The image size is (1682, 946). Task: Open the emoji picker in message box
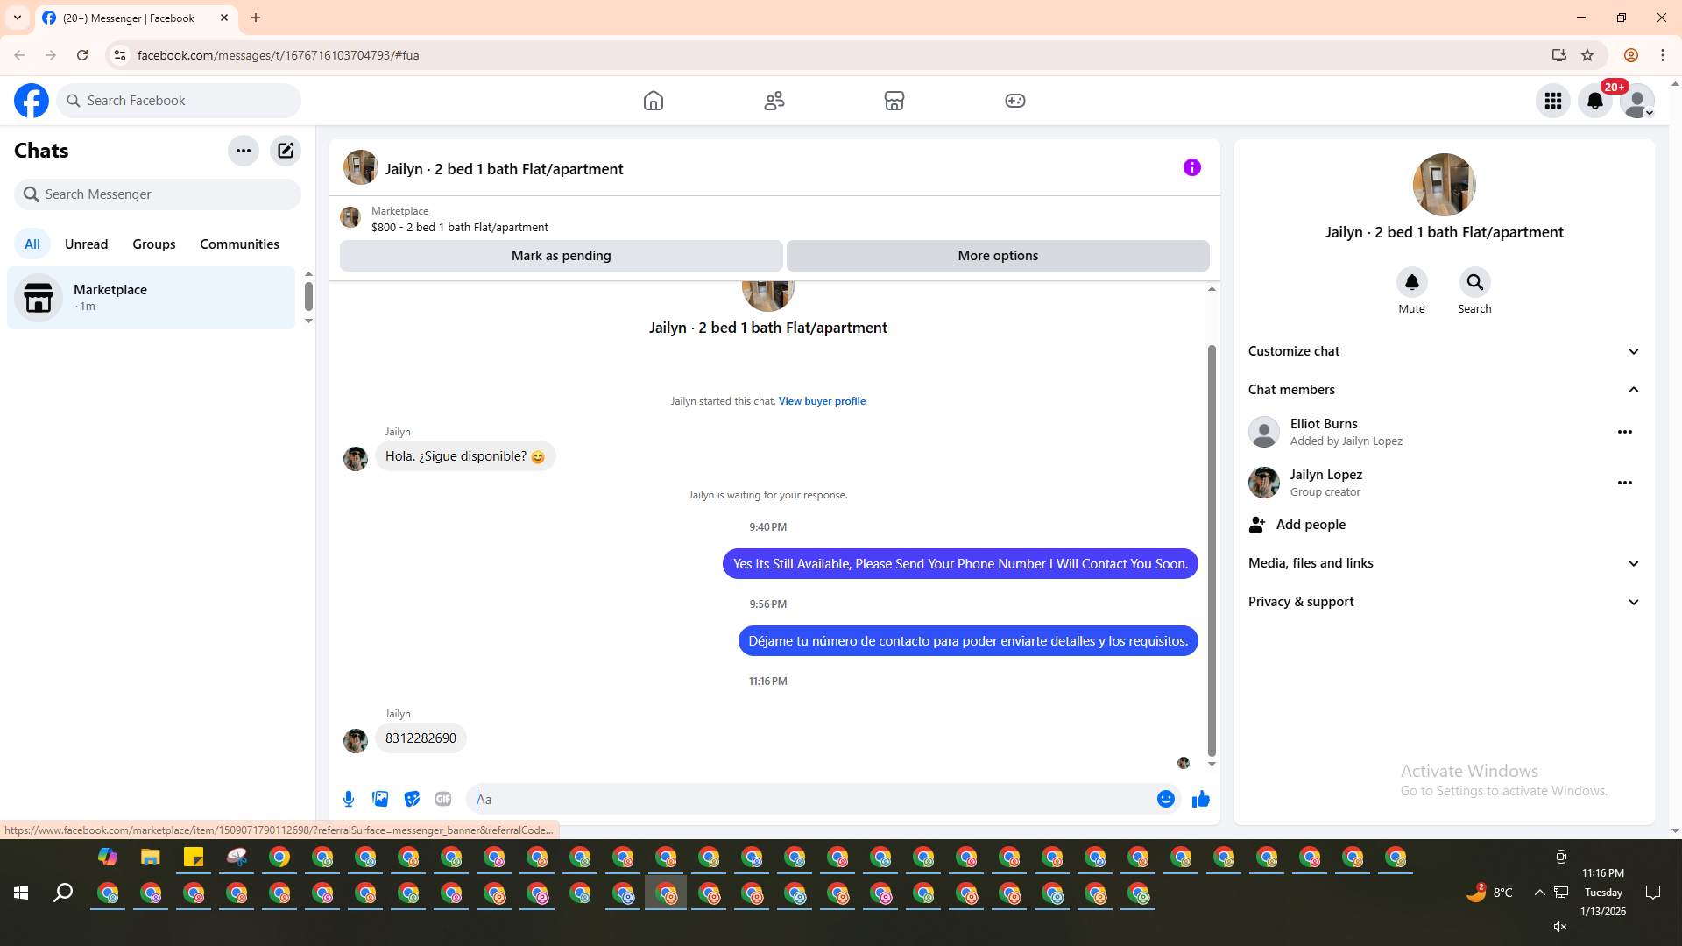coord(1165,799)
